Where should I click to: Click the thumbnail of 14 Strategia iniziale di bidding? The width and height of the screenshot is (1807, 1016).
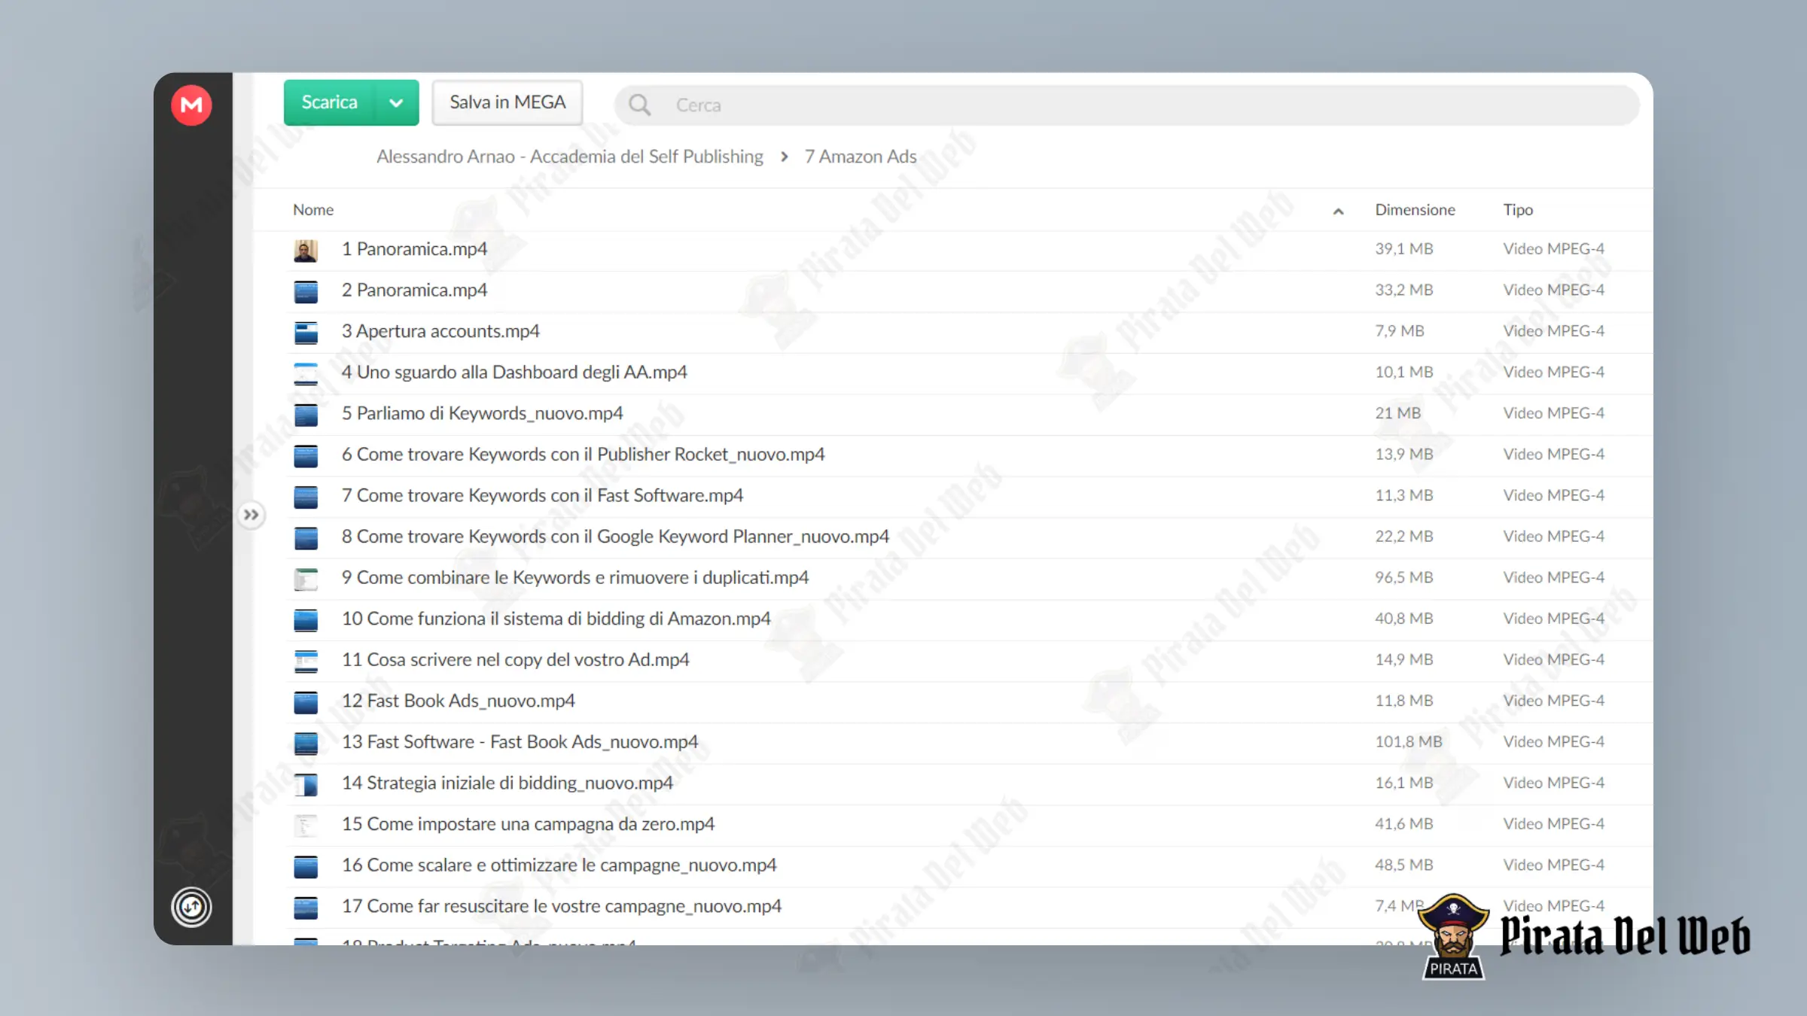306,784
